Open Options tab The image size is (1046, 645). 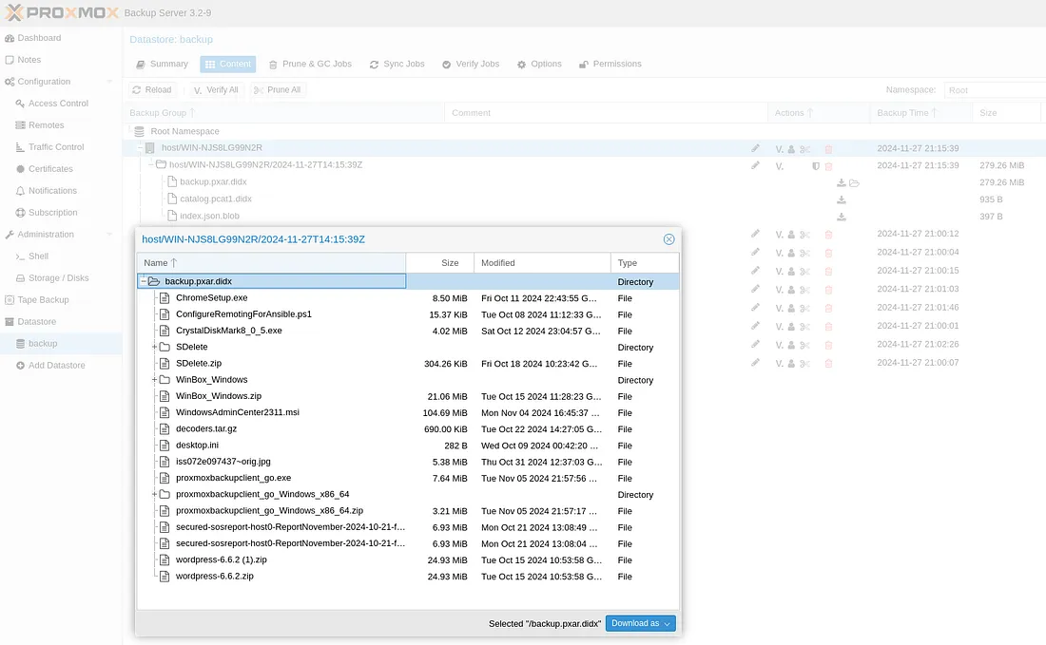pos(539,64)
